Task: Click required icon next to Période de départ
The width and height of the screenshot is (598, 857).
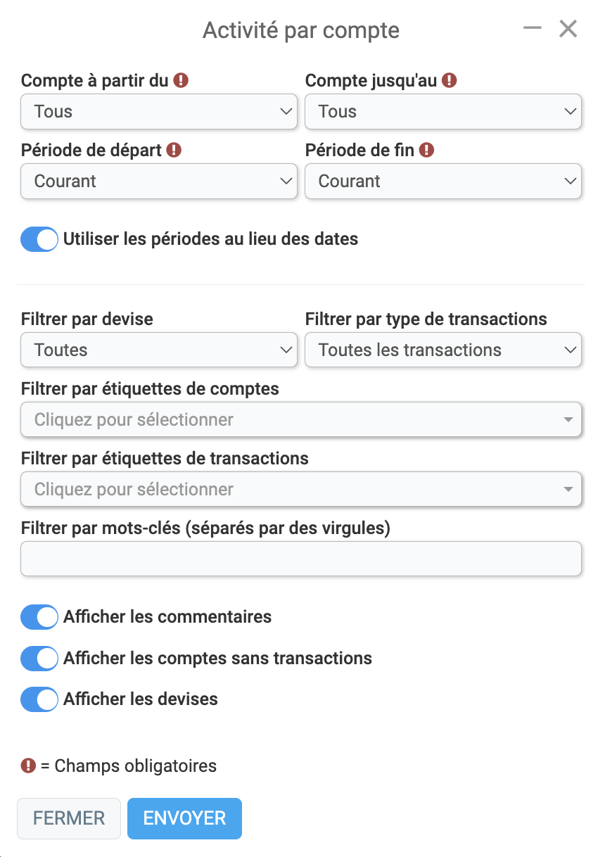Action: click(174, 150)
